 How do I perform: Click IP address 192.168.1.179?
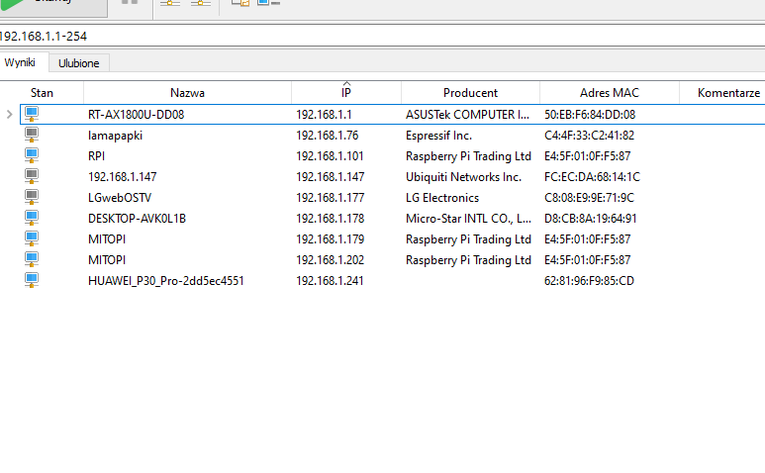pos(331,239)
